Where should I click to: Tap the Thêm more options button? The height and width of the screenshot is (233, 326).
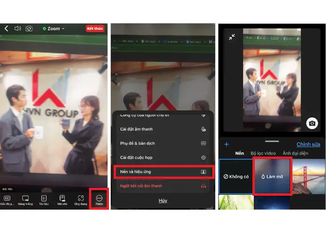pyautogui.click(x=99, y=199)
